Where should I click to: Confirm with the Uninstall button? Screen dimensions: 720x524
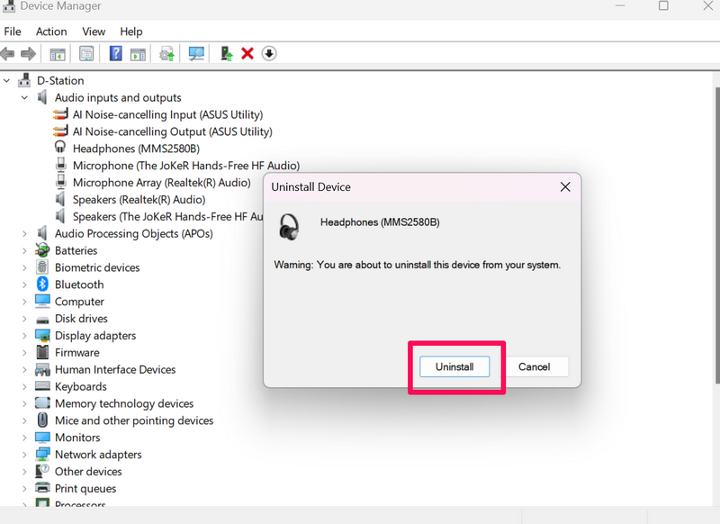454,366
